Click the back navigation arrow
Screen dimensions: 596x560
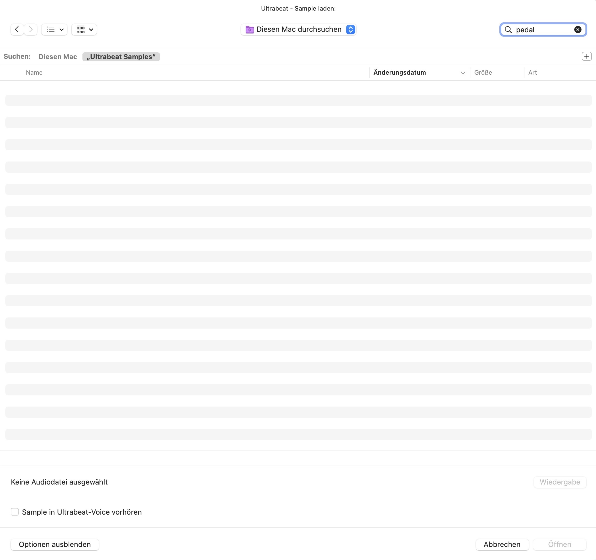click(x=17, y=30)
